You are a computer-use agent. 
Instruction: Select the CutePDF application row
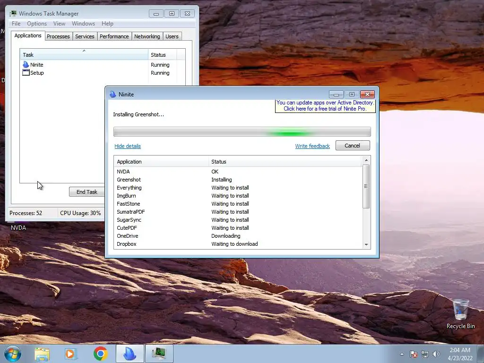click(x=238, y=228)
